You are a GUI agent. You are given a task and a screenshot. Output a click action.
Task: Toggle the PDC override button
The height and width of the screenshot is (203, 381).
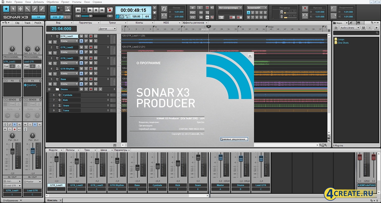tap(193, 12)
